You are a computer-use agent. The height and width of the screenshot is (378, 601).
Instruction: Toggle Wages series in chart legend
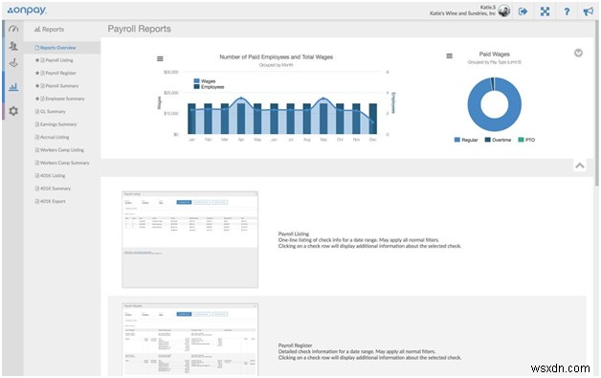click(x=205, y=81)
